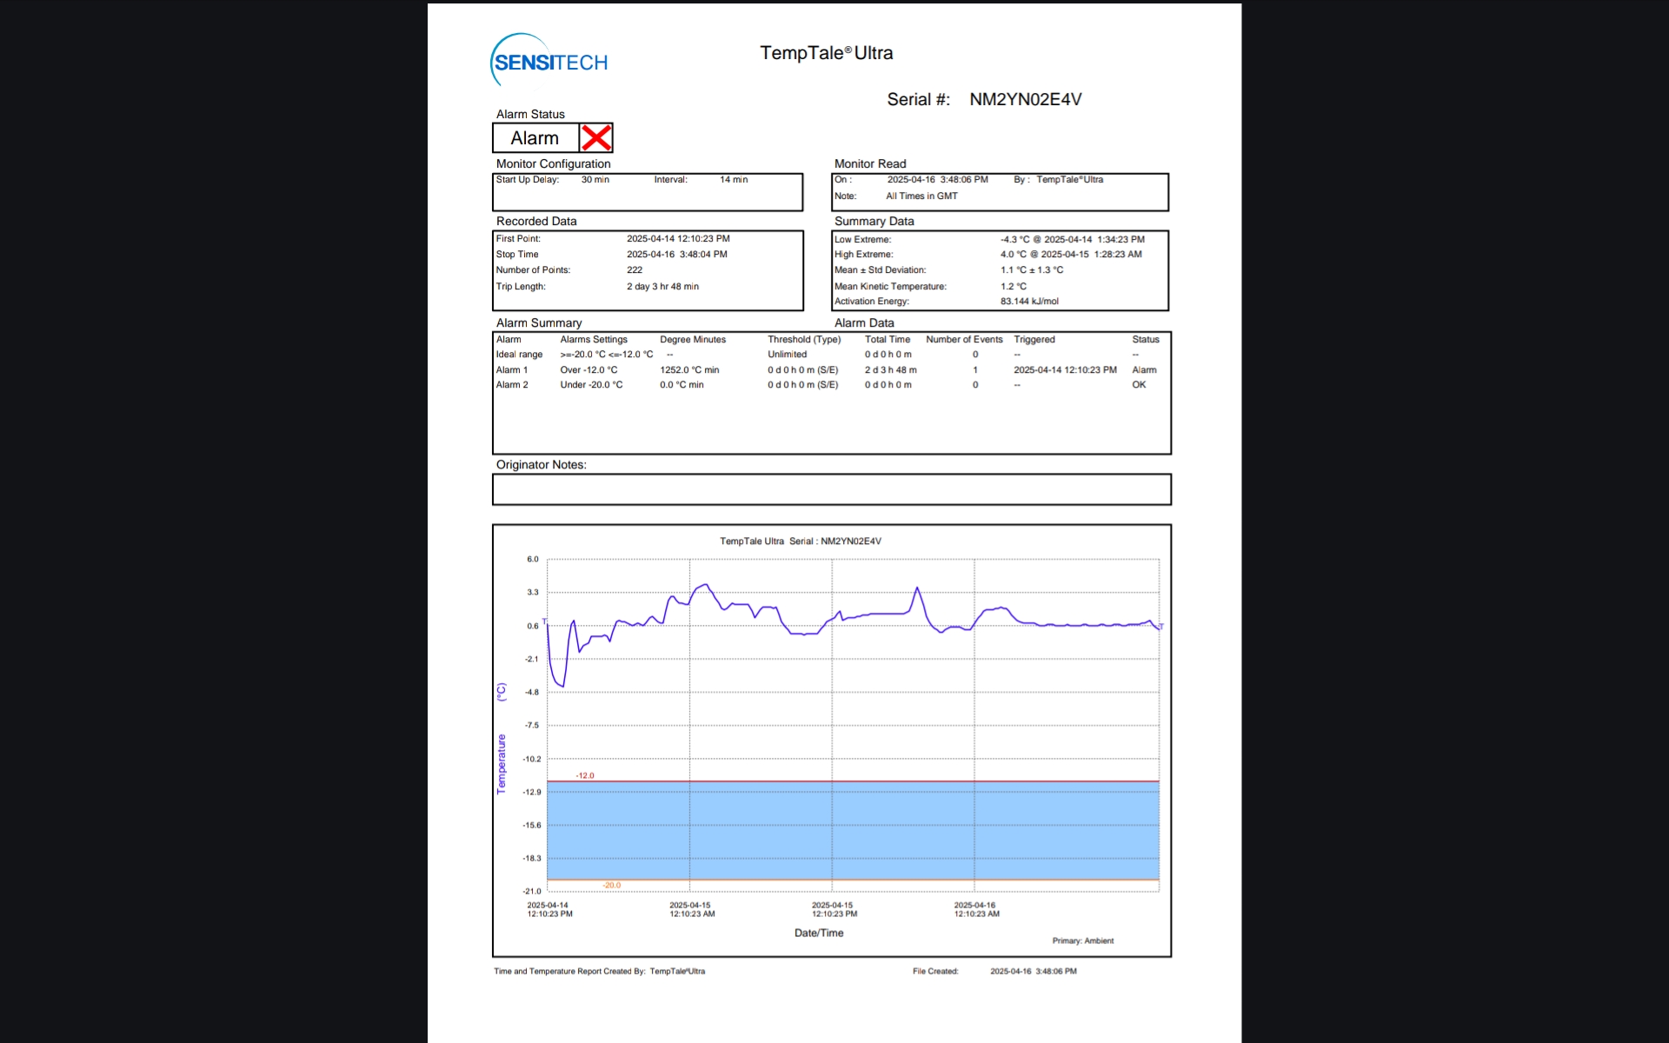The width and height of the screenshot is (1669, 1043).
Task: Click the red '-12.0' threshold label on chart
Action: click(585, 775)
